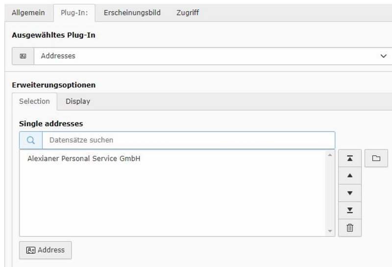
Task: Move selected address up one position
Action: pos(350,175)
